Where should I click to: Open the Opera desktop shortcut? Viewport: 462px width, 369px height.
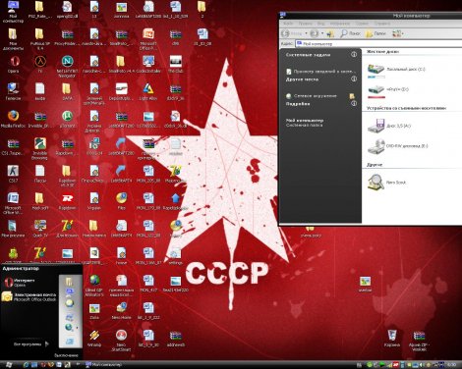[x=13, y=64]
